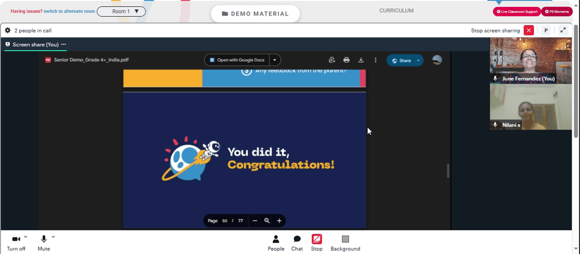Viewport: 580px width, 254px height.
Task: Expand call to fullscreen
Action: pyautogui.click(x=563, y=30)
